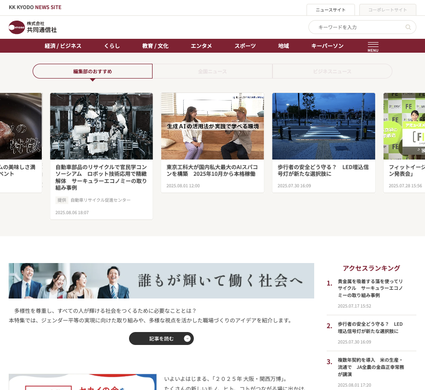This screenshot has height=390, width=425.
Task: Open くらし menu item
Action: [112, 46]
